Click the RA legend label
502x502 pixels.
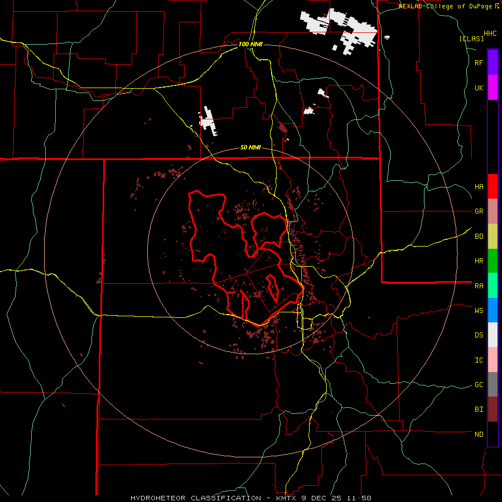point(479,286)
